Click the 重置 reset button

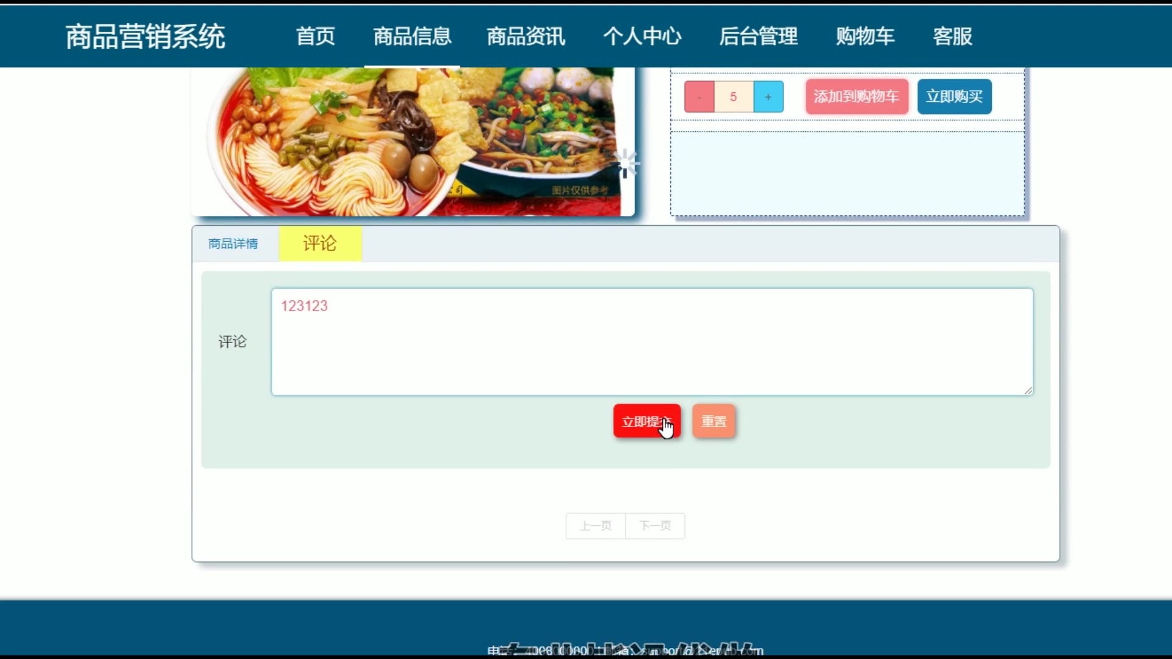click(x=714, y=421)
